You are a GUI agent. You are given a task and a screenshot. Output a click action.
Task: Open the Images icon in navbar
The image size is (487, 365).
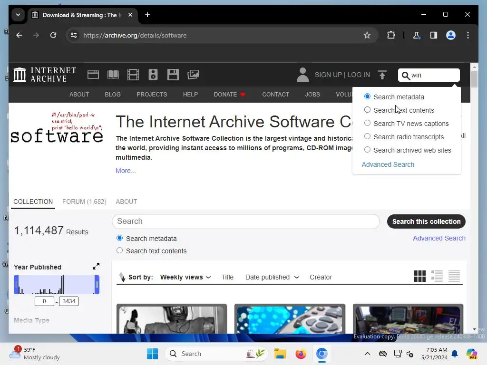point(193,75)
